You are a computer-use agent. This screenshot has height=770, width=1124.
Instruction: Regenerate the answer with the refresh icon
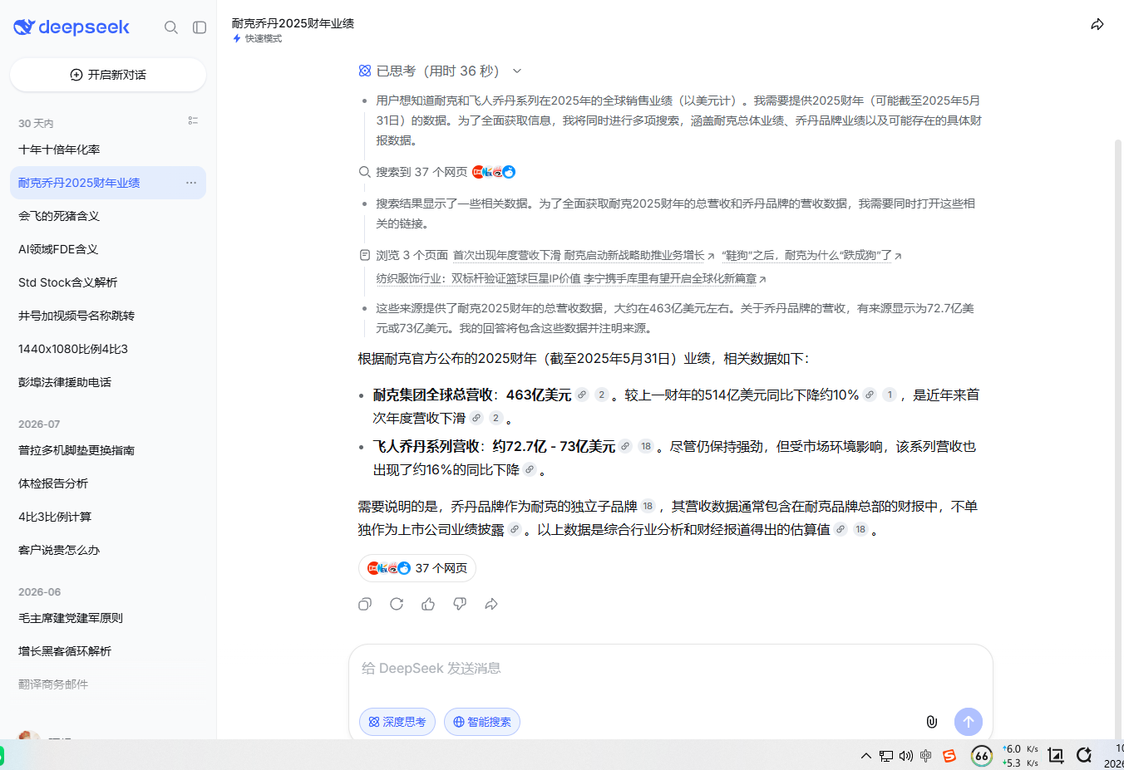[x=397, y=604]
